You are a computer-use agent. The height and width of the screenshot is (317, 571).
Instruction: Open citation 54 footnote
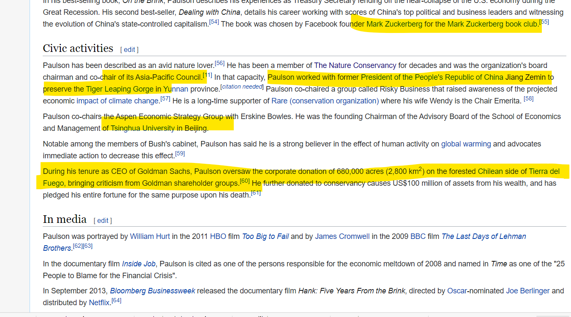(x=214, y=22)
